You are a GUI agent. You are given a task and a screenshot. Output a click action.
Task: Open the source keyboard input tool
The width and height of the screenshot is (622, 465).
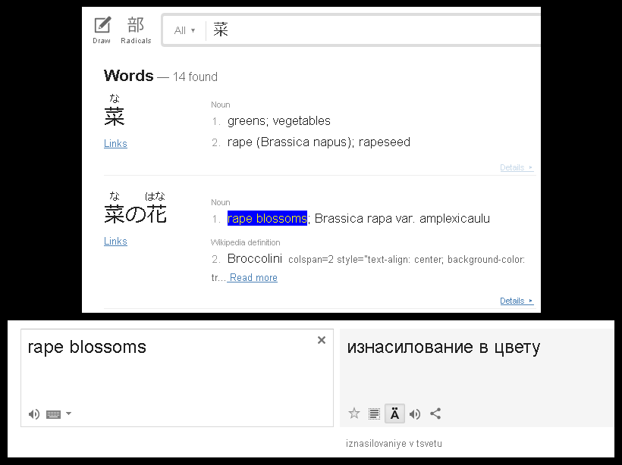point(54,414)
